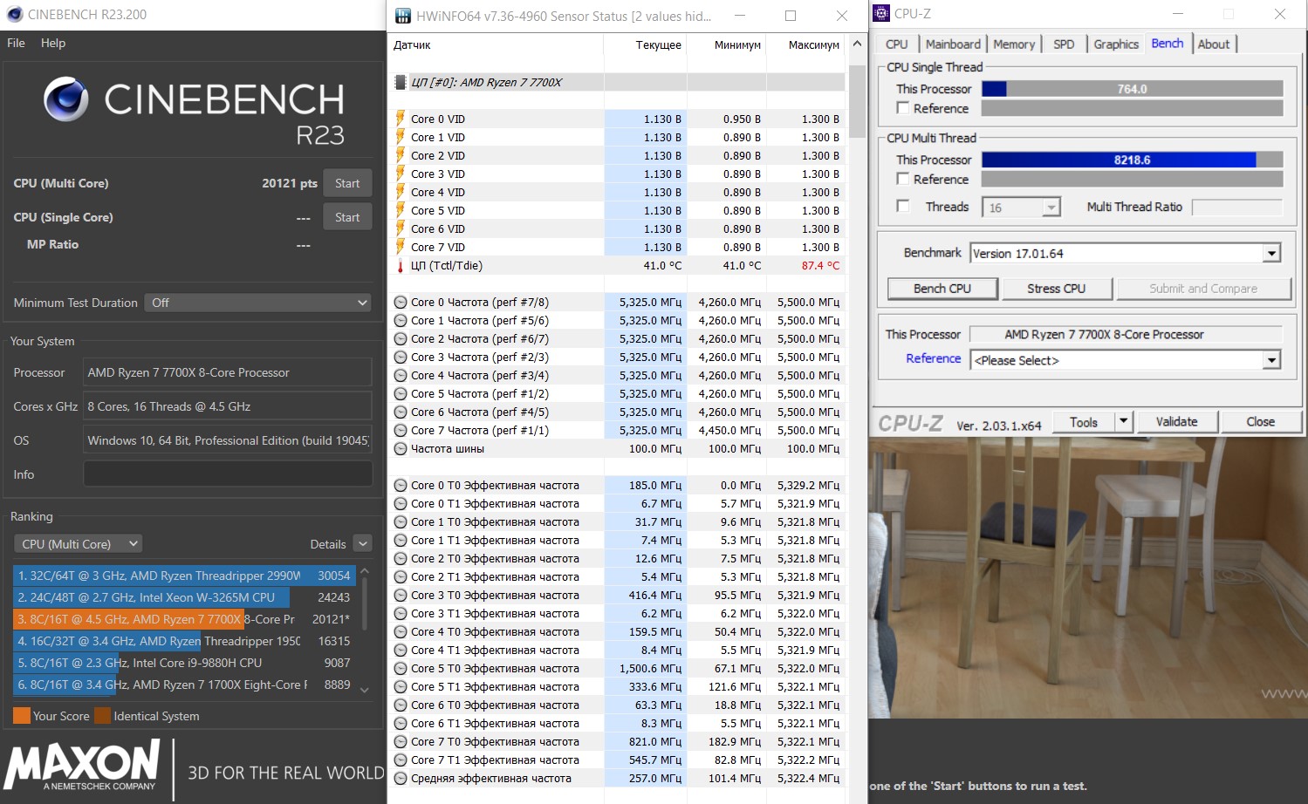1308x804 pixels.
Task: Click the icon beside Core 5 T0 Эффективная частота
Action: pos(401,669)
